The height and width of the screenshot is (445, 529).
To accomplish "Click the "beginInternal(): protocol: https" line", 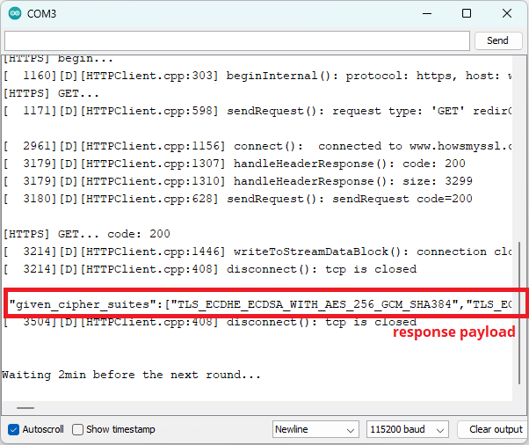I will 257,76.
